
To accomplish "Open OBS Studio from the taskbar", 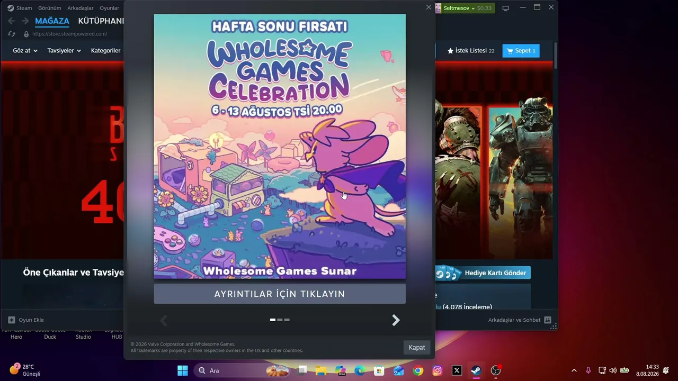I will pos(496,370).
